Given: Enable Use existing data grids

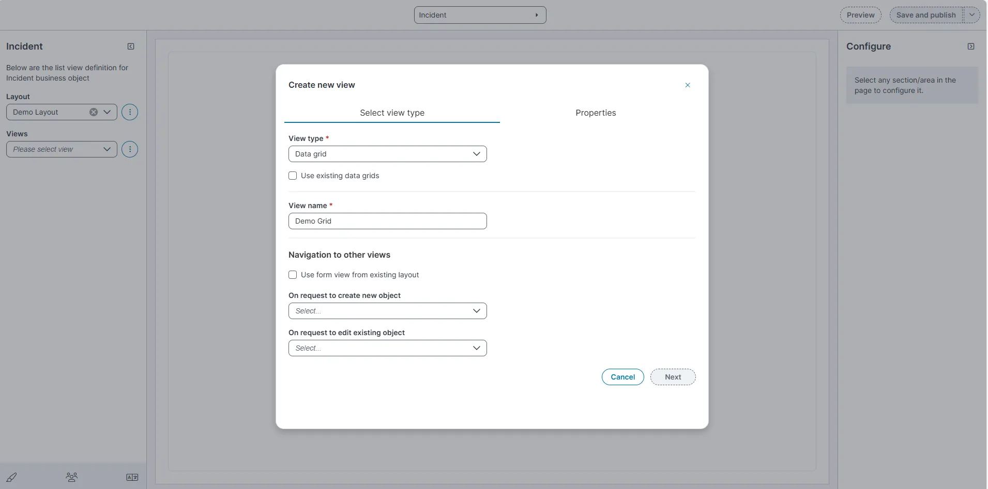Looking at the screenshot, I should click(x=293, y=176).
